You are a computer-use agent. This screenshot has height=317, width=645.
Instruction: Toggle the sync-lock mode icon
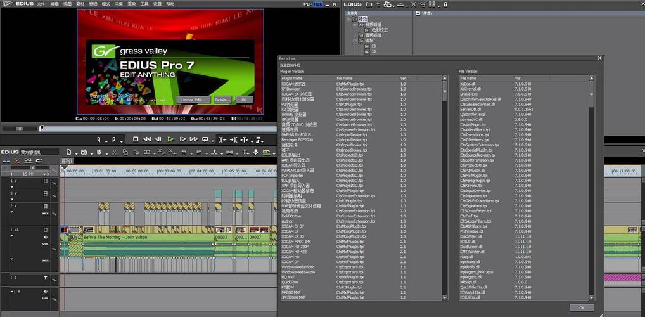[38, 160]
